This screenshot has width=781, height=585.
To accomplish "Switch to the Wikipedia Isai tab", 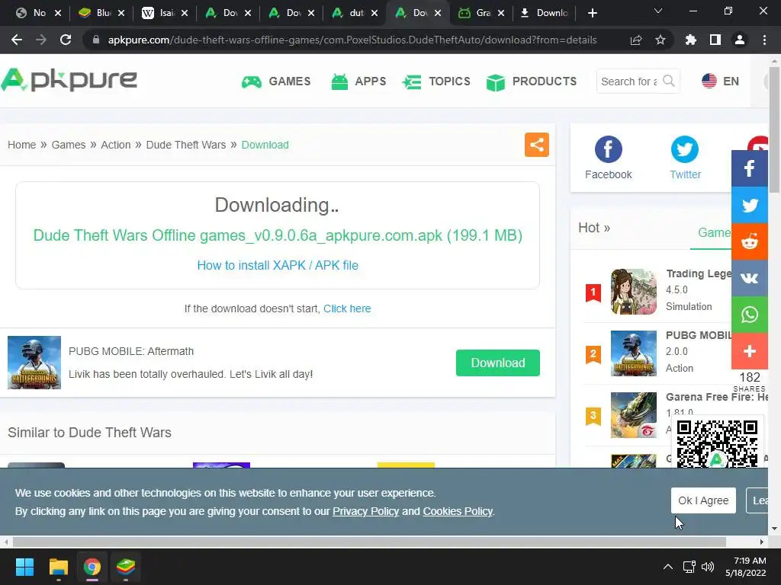I will (x=165, y=13).
